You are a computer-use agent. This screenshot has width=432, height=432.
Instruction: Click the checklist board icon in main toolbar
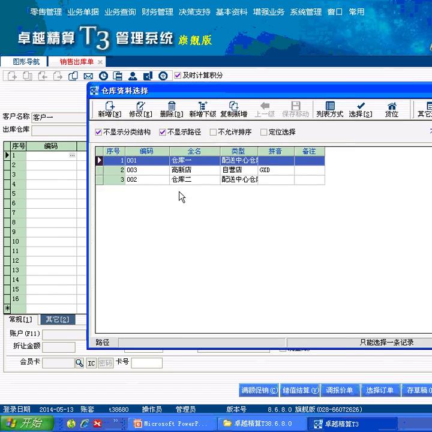(x=148, y=76)
